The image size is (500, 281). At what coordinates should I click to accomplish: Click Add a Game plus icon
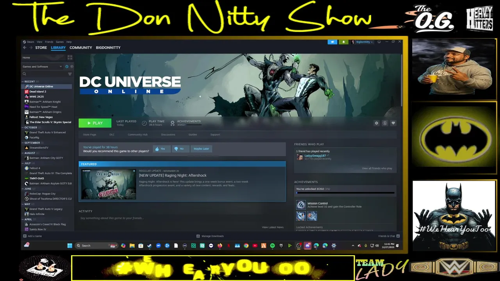point(25,236)
